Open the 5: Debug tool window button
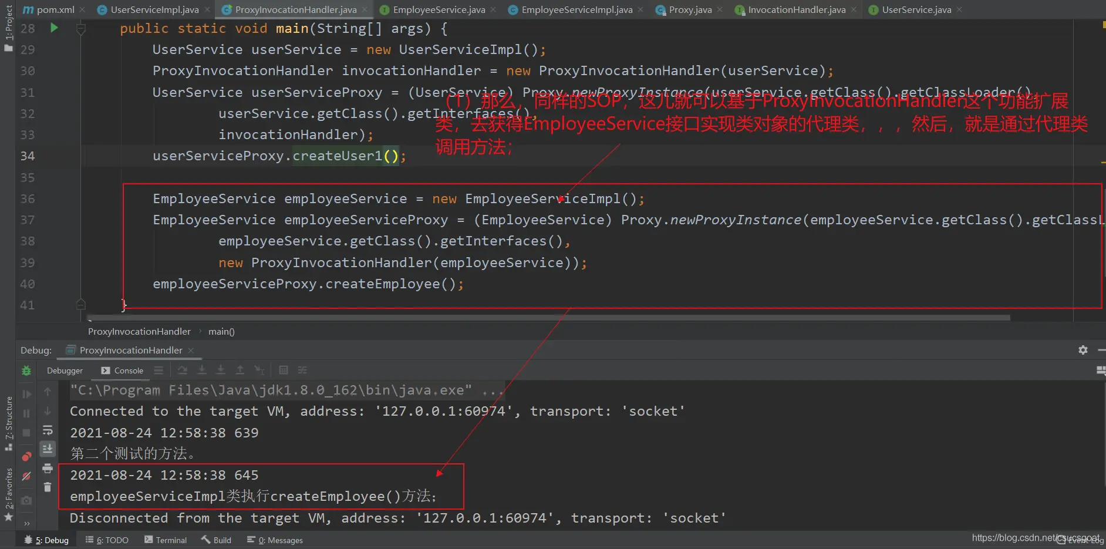 point(46,540)
